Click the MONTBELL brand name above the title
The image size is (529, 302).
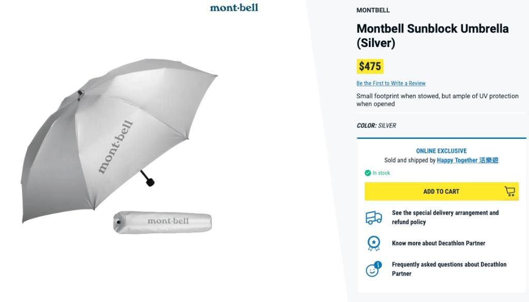pyautogui.click(x=373, y=10)
